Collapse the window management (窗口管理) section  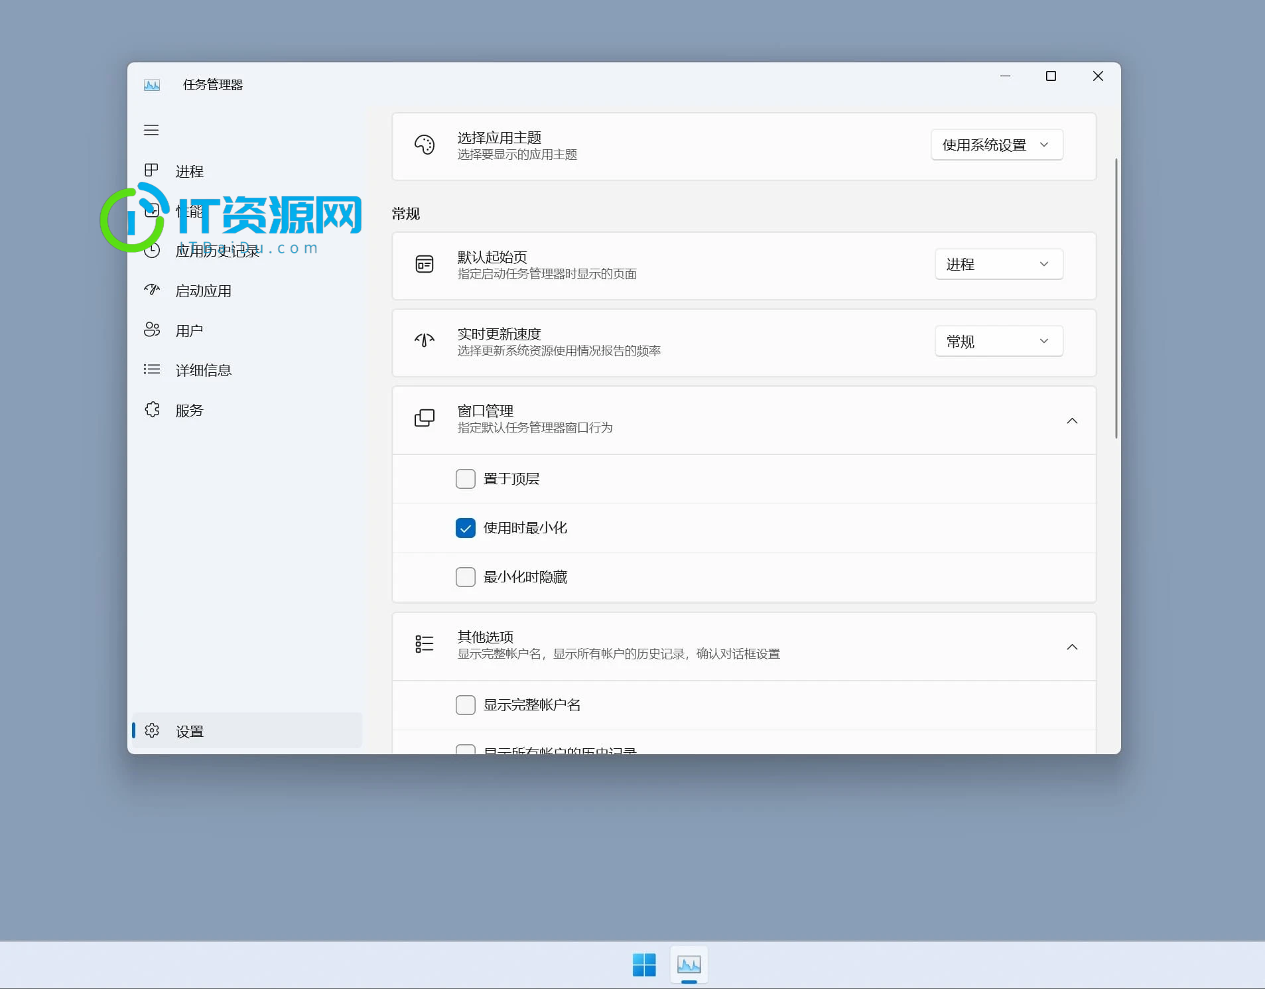pos(1072,421)
